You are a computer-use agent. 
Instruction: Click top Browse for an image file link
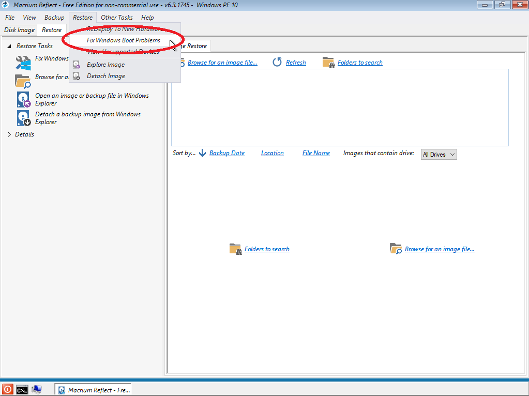[222, 63]
